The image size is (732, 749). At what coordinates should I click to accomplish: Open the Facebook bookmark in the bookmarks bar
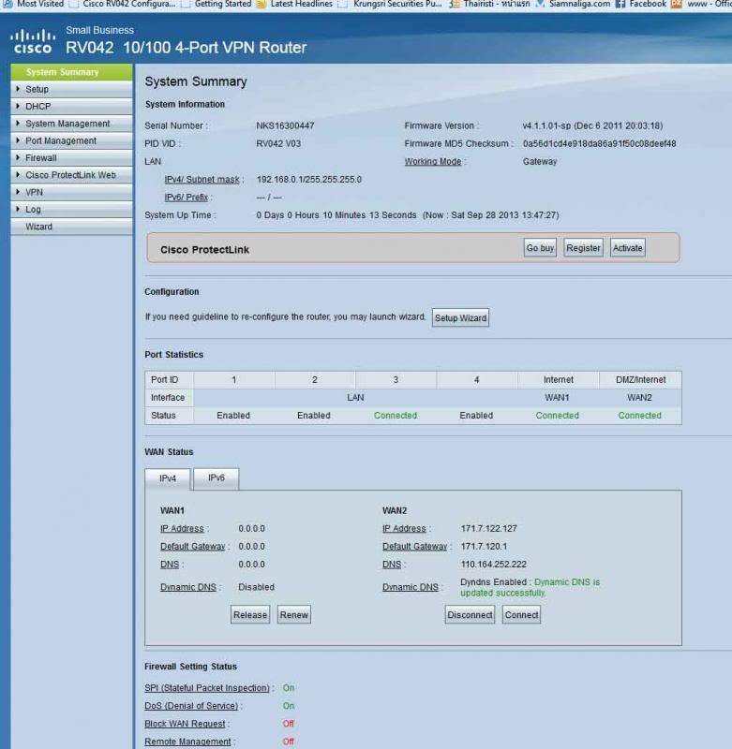[x=640, y=4]
